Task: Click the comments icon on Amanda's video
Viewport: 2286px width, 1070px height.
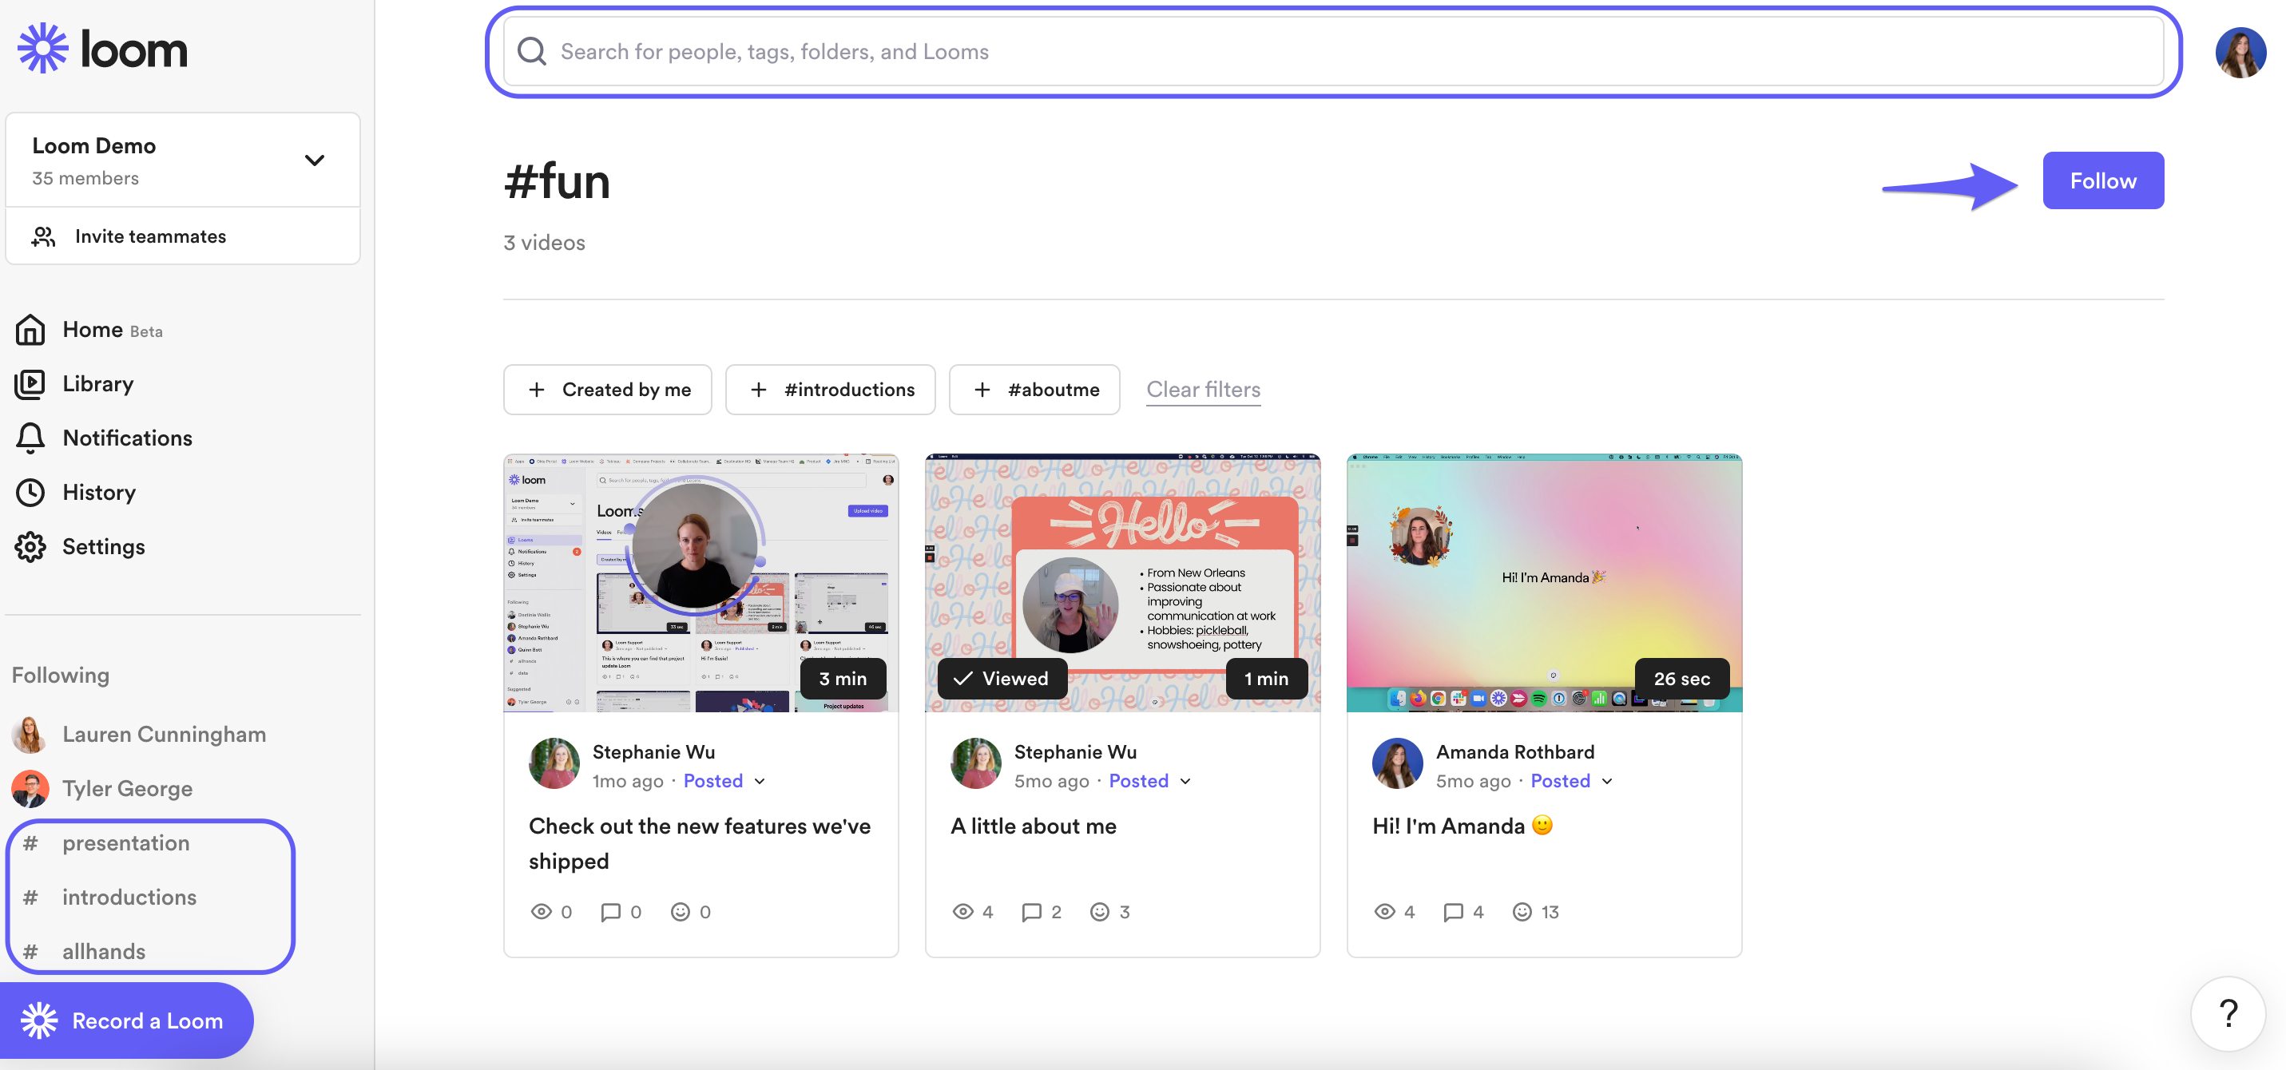Action: coord(1453,911)
